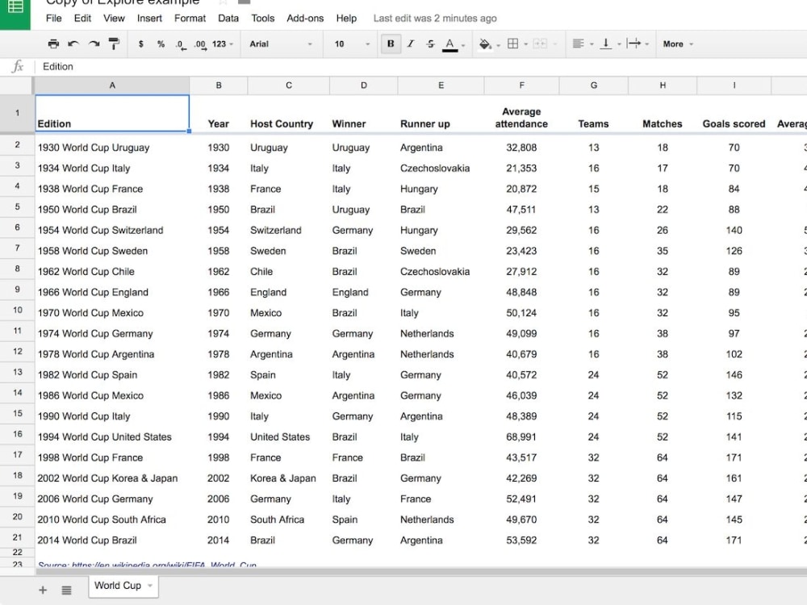807x605 pixels.
Task: Add a new sheet with plus button
Action: point(43,590)
